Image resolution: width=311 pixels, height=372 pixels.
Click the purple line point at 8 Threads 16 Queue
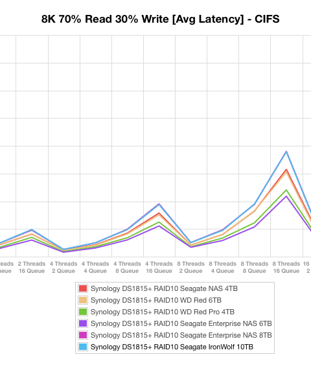(286, 196)
